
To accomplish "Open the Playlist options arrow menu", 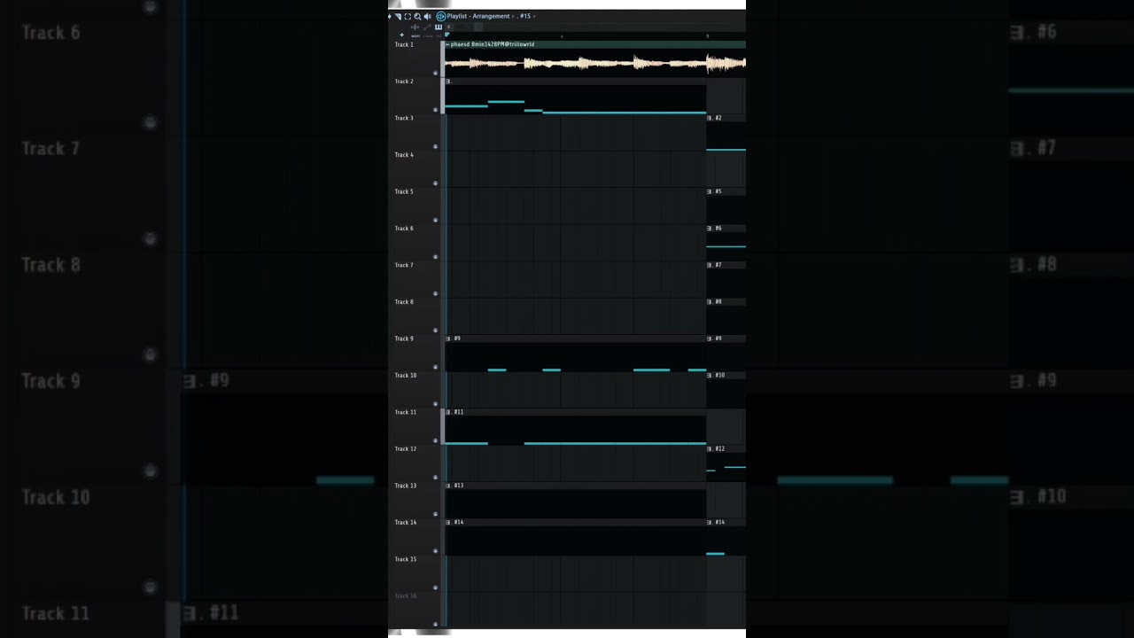I will point(390,16).
